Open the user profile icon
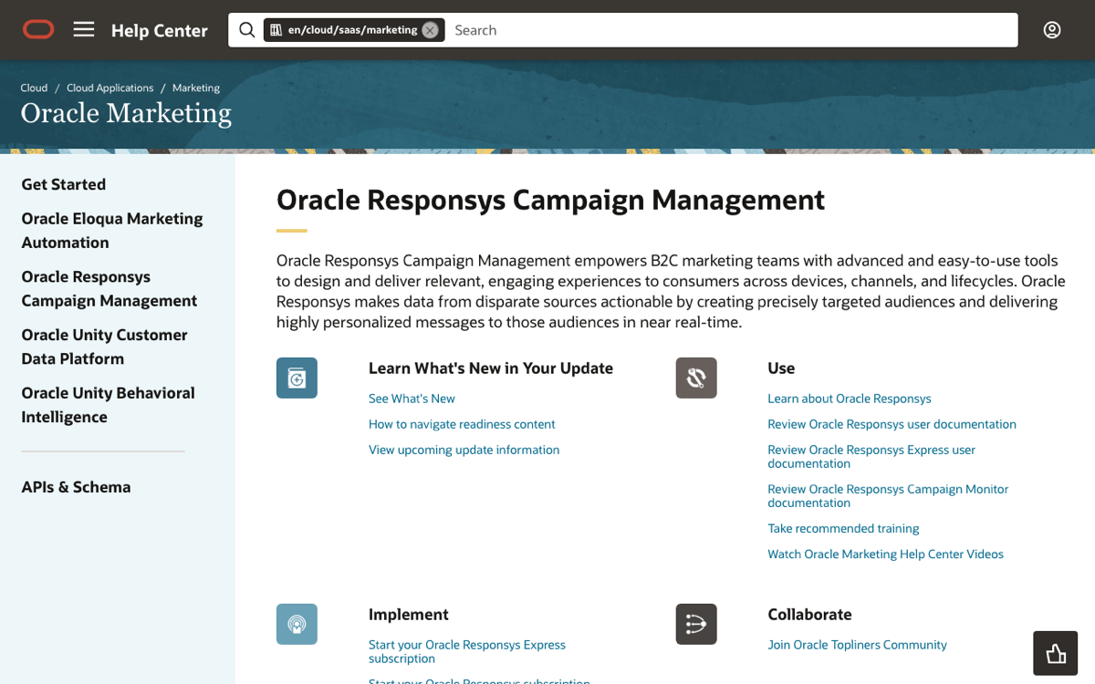Screen dimensions: 1095x684 [1052, 30]
